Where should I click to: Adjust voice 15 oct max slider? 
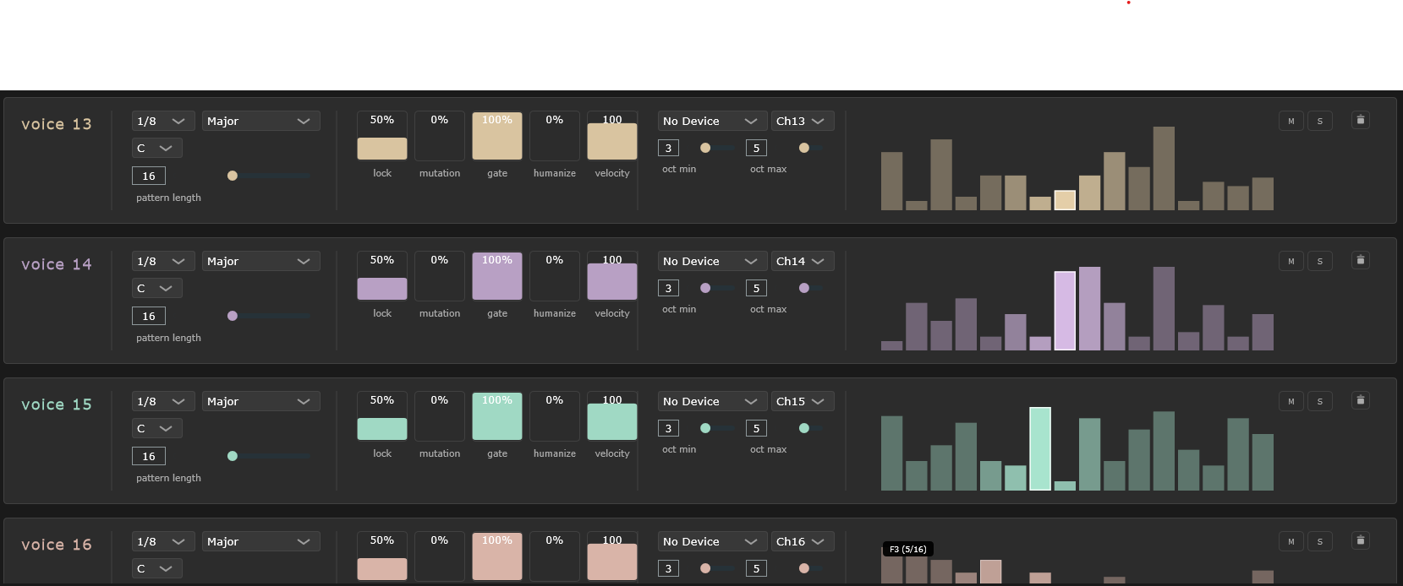click(x=812, y=428)
